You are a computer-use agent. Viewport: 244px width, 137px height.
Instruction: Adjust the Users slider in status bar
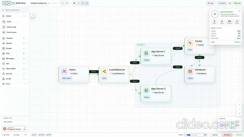pos(191,135)
